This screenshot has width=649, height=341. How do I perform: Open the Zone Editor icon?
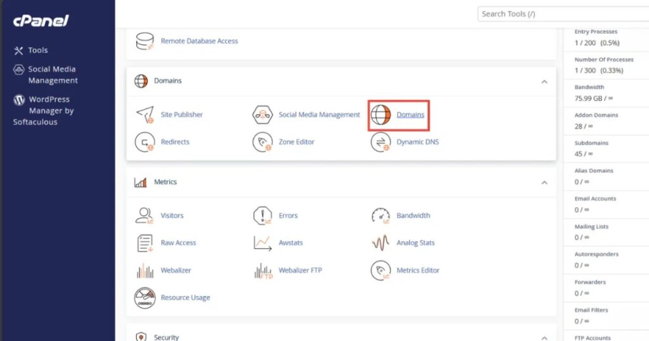tap(262, 142)
